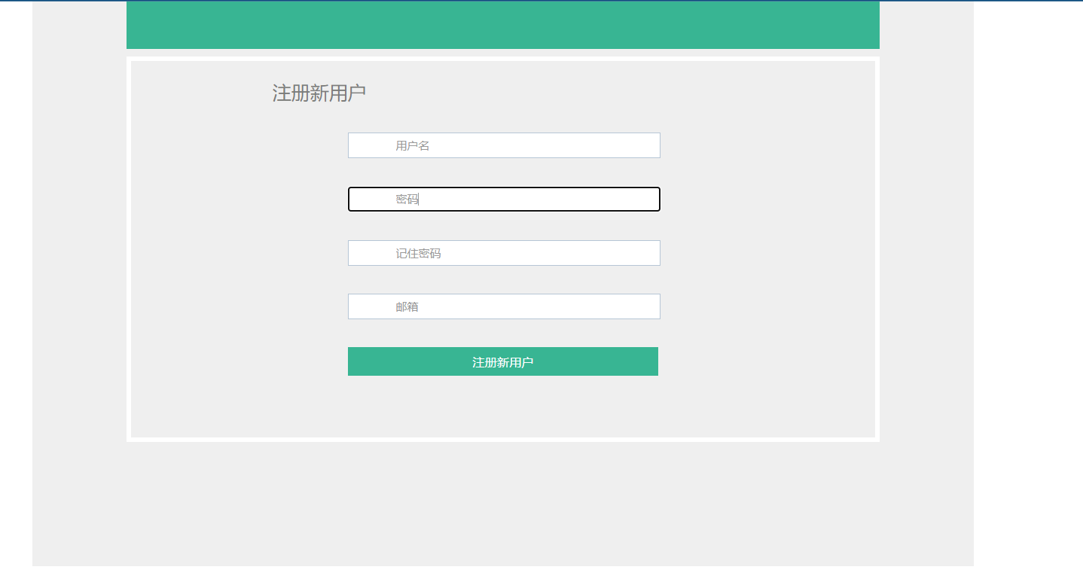Screen dimensions: 1083x573
Task: Click the highlighted 密码 bordered field
Action: [x=503, y=199]
